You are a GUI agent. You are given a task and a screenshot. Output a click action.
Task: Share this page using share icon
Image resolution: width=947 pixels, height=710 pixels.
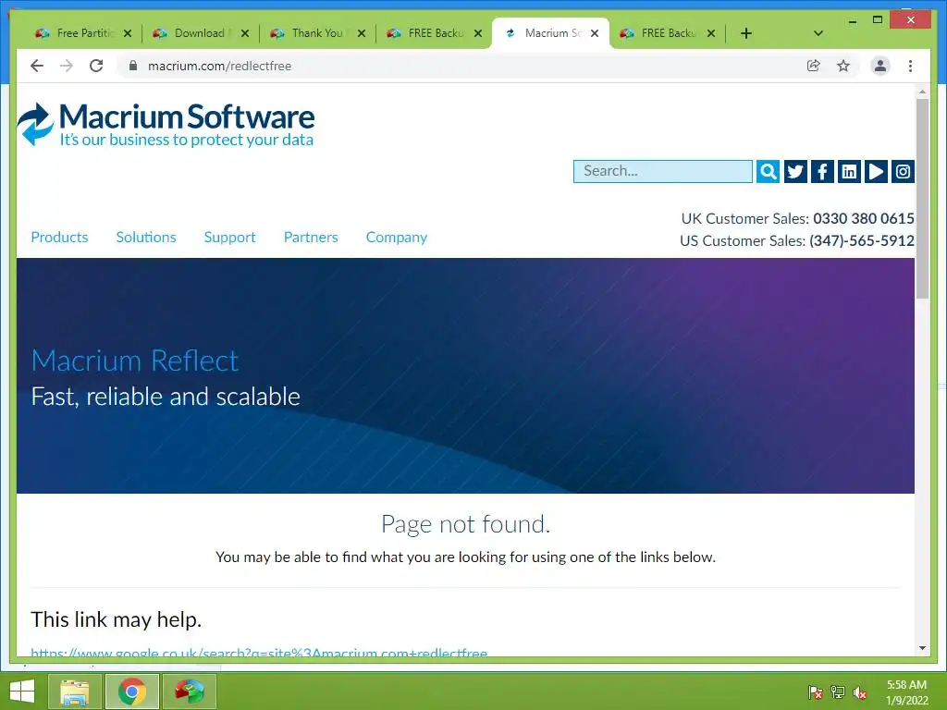point(814,66)
